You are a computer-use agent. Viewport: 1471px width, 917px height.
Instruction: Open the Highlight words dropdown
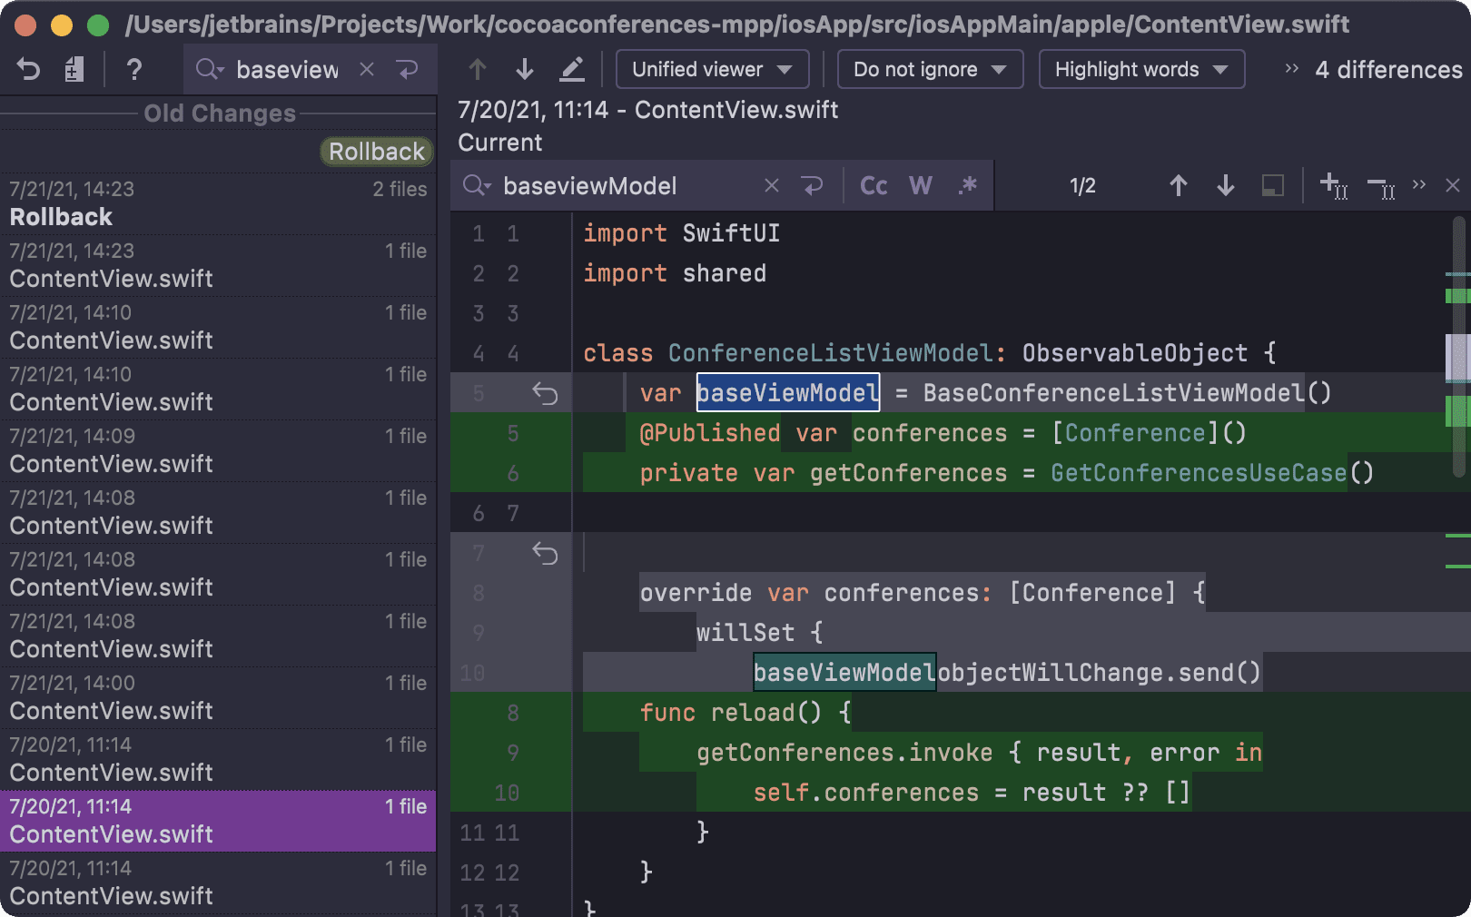tap(1141, 69)
